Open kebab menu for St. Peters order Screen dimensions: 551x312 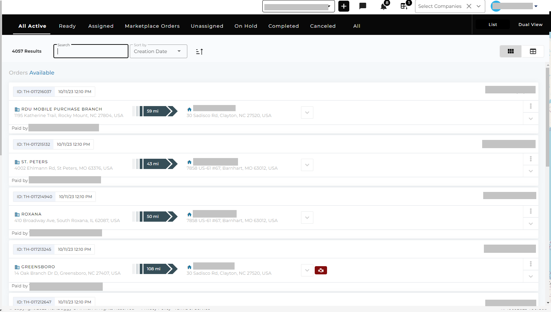click(531, 159)
